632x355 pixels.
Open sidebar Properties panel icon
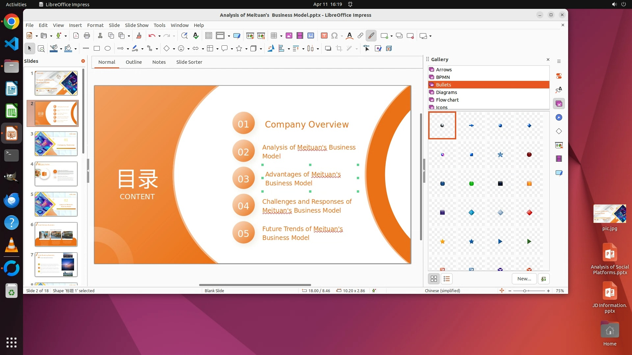[x=559, y=76]
